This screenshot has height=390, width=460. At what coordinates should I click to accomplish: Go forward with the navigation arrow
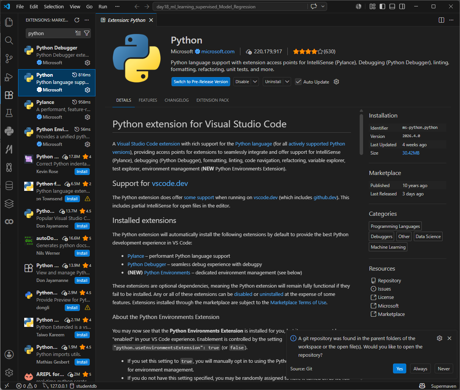pos(147,6)
